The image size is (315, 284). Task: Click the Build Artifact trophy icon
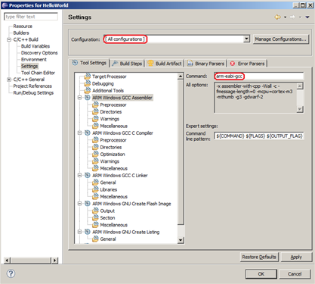point(150,64)
